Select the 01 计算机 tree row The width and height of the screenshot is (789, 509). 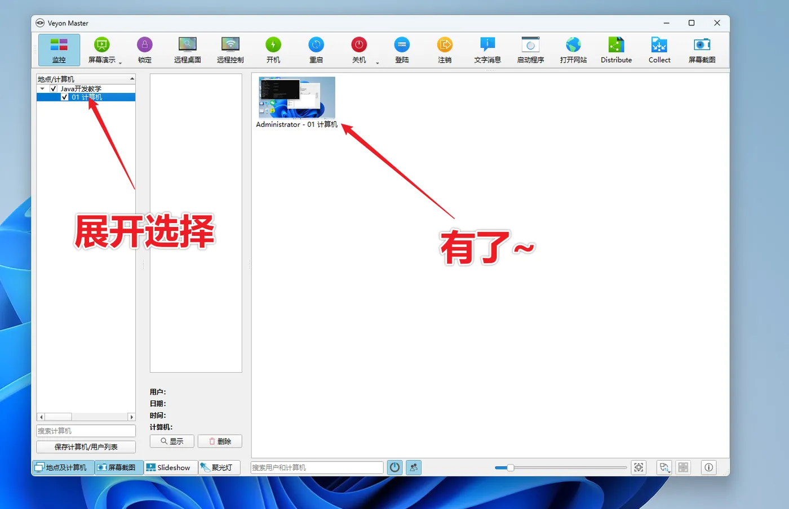tap(86, 97)
